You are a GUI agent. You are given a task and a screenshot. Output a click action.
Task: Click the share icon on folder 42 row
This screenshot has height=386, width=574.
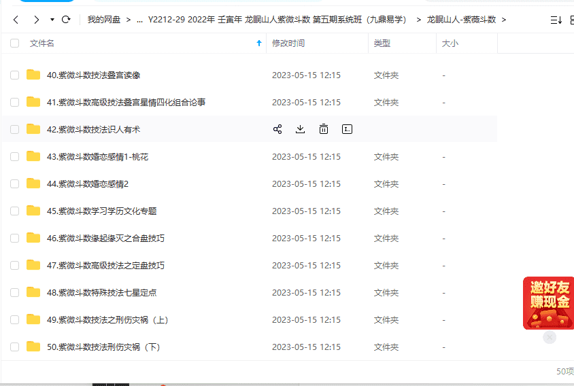tap(277, 129)
